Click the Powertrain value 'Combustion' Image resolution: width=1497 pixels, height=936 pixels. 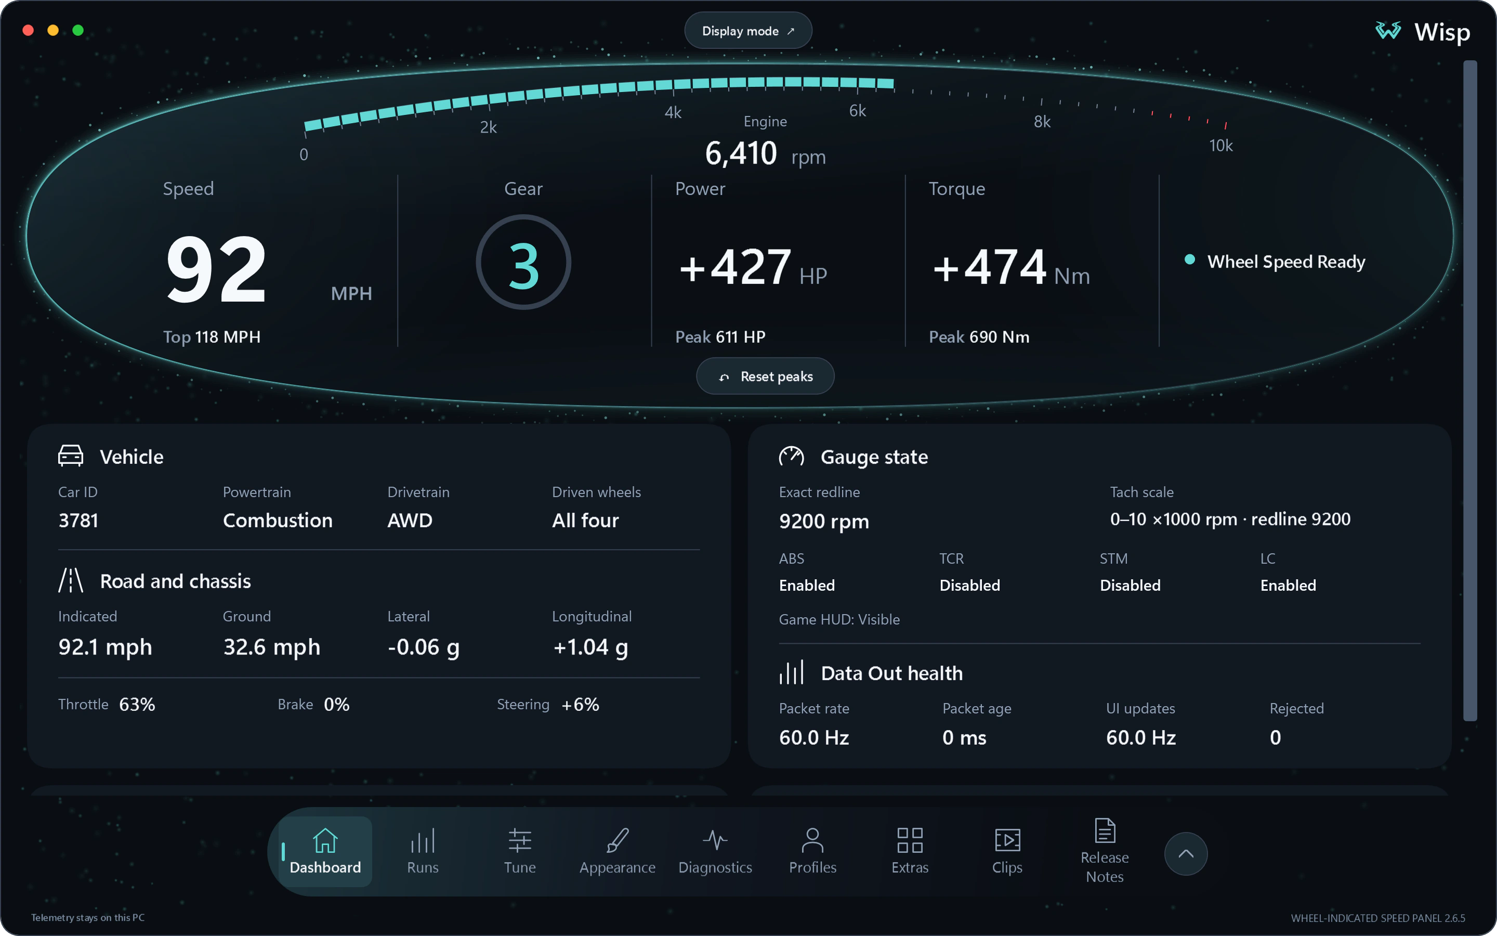click(x=278, y=521)
